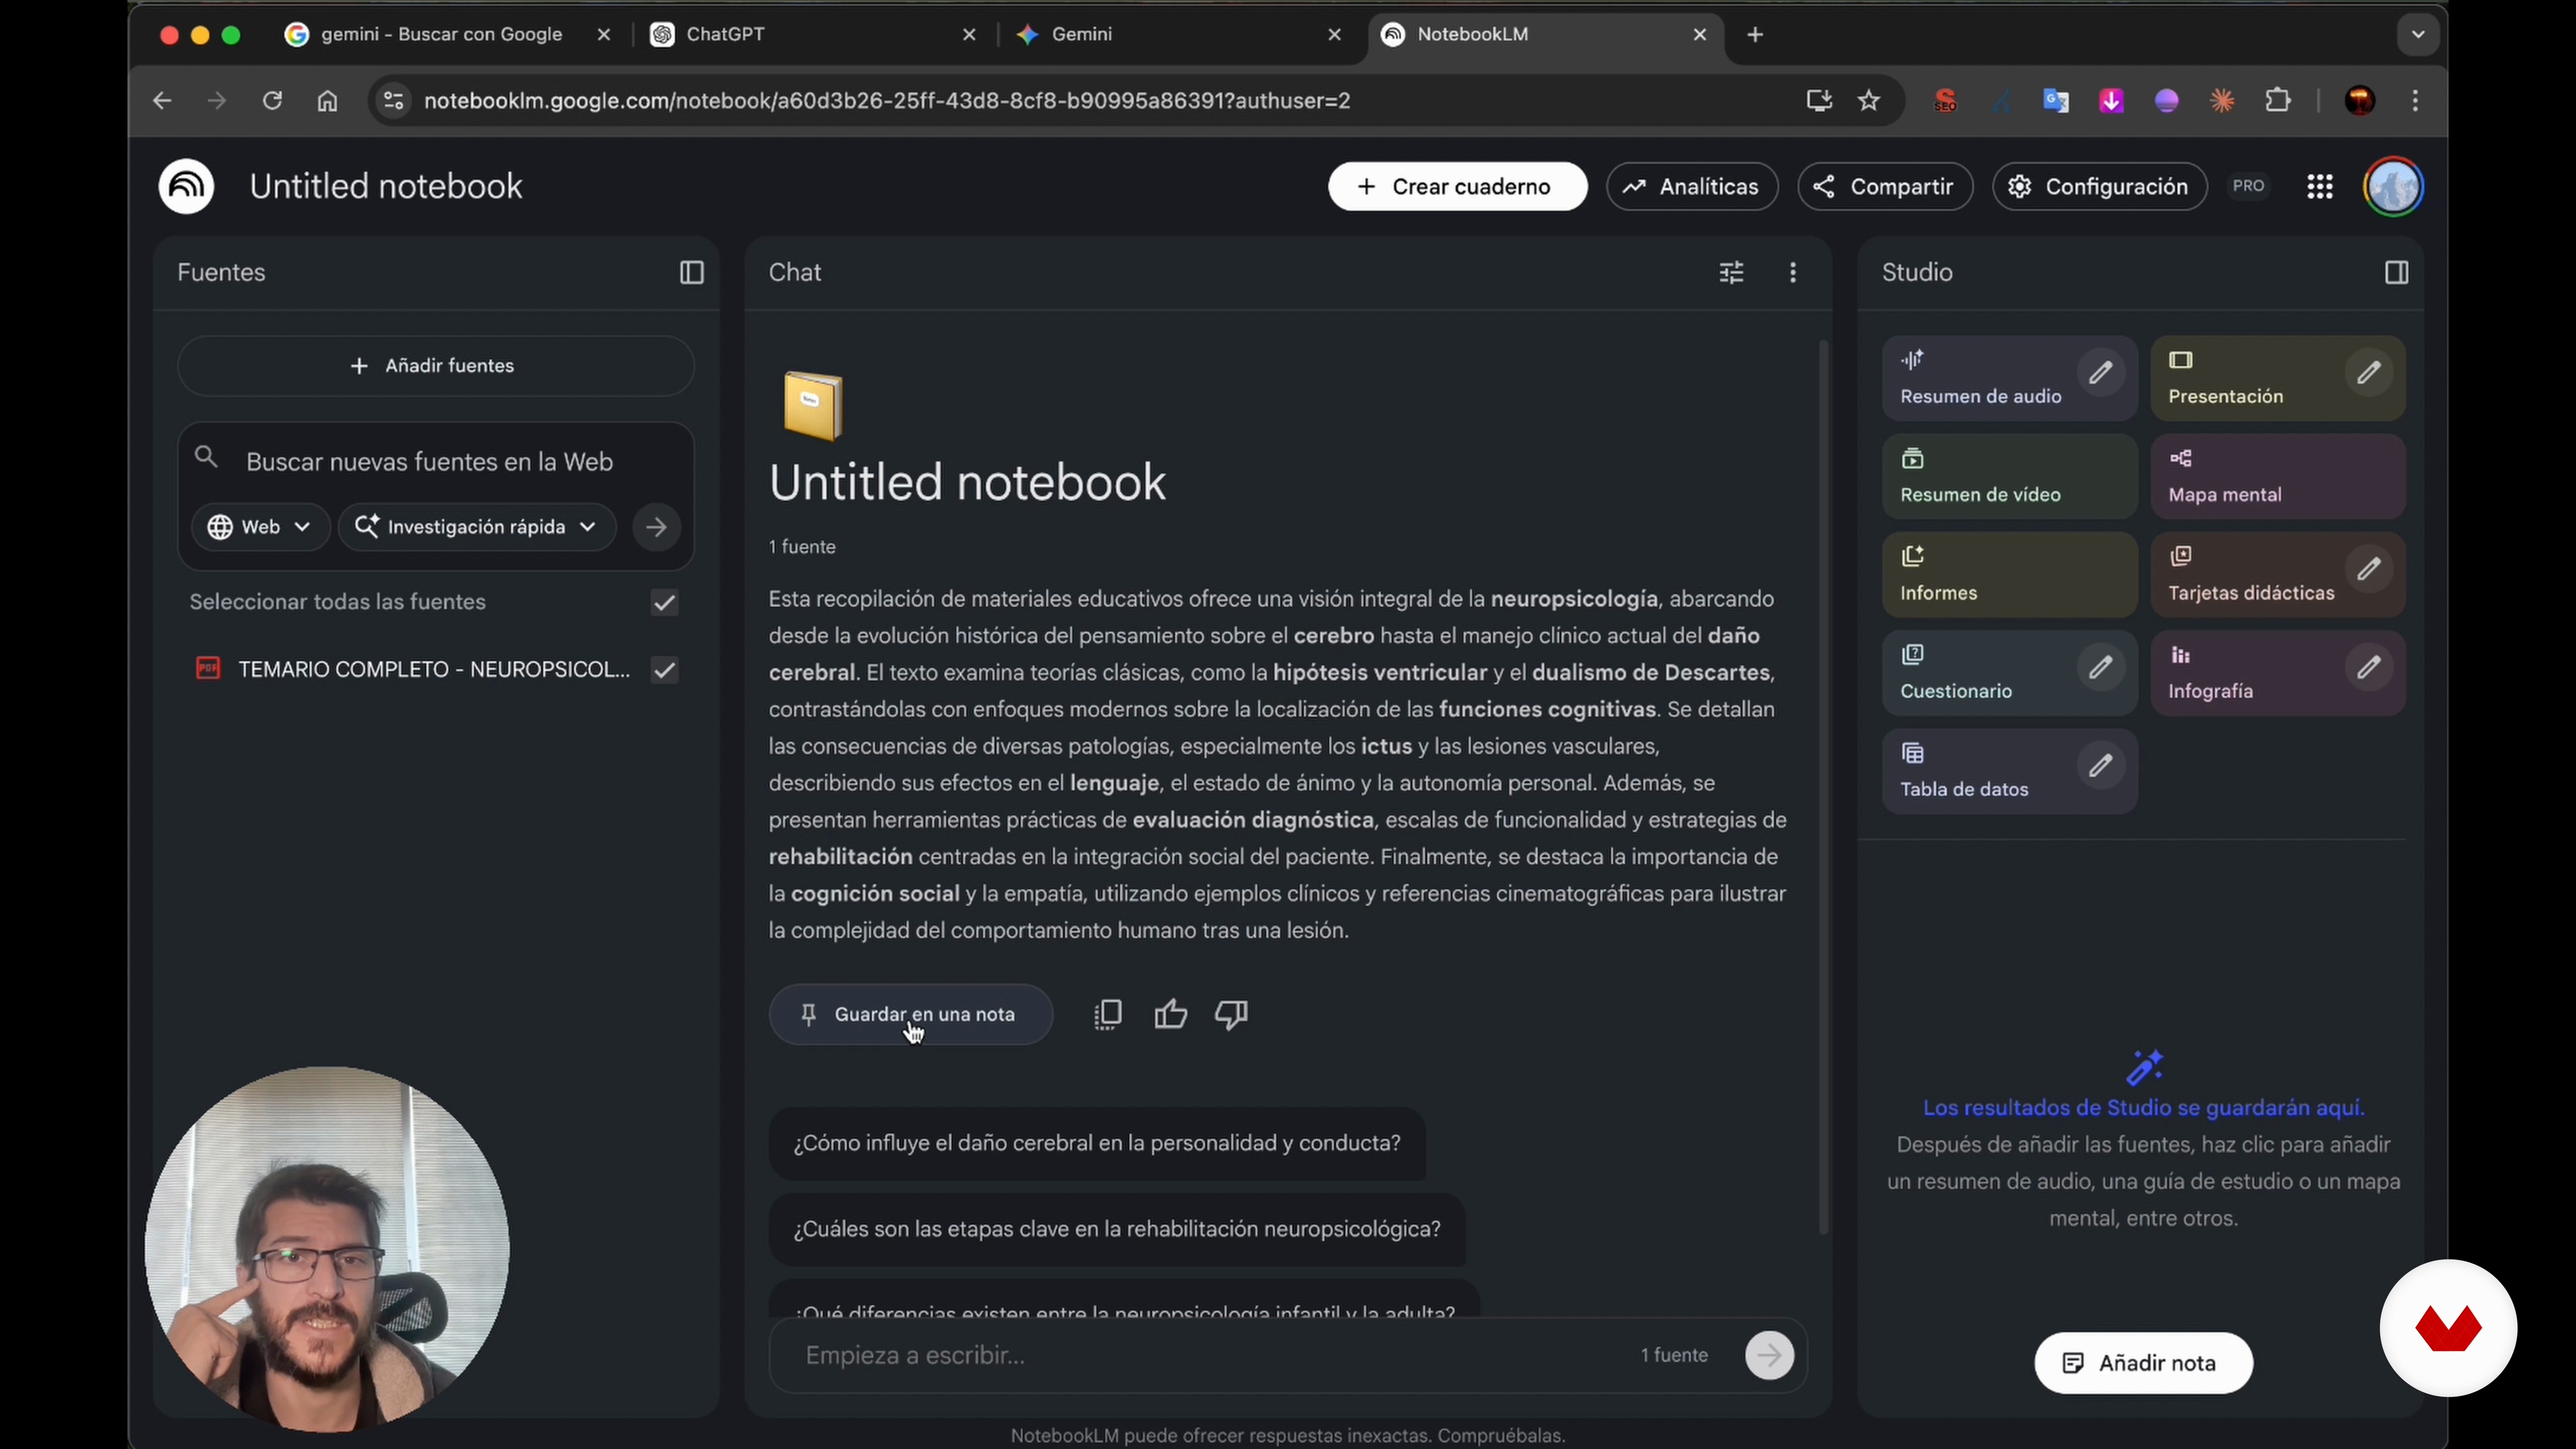Open the Google account avatar menu

2393,186
